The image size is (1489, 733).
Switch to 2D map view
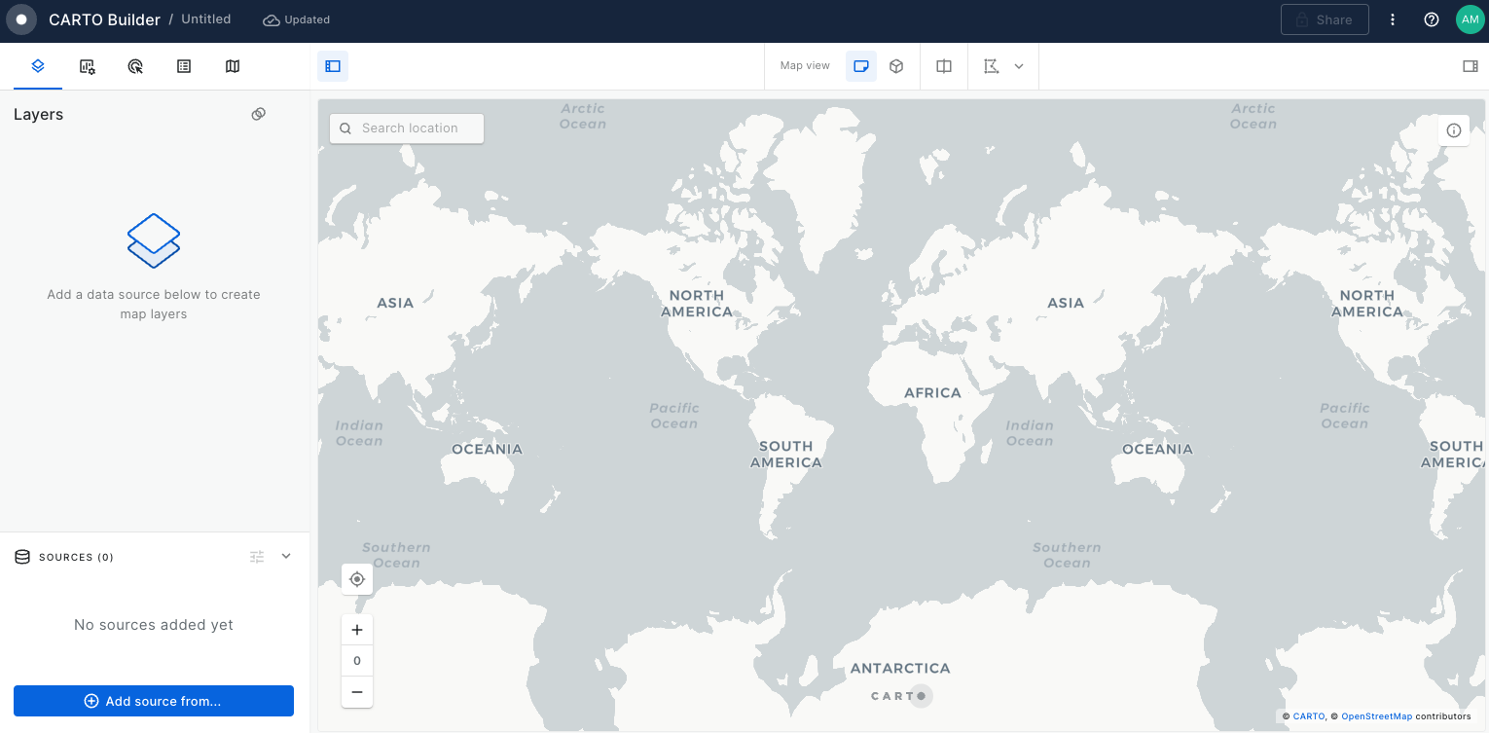pyautogui.click(x=860, y=66)
